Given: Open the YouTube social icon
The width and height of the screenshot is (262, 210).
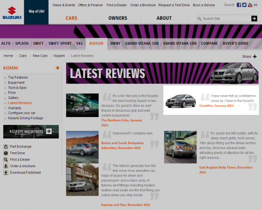Looking at the screenshot, I should coord(250,5).
